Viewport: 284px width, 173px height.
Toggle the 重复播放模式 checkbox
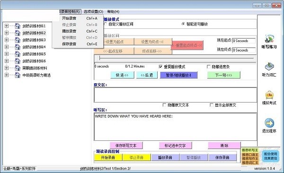(160, 67)
